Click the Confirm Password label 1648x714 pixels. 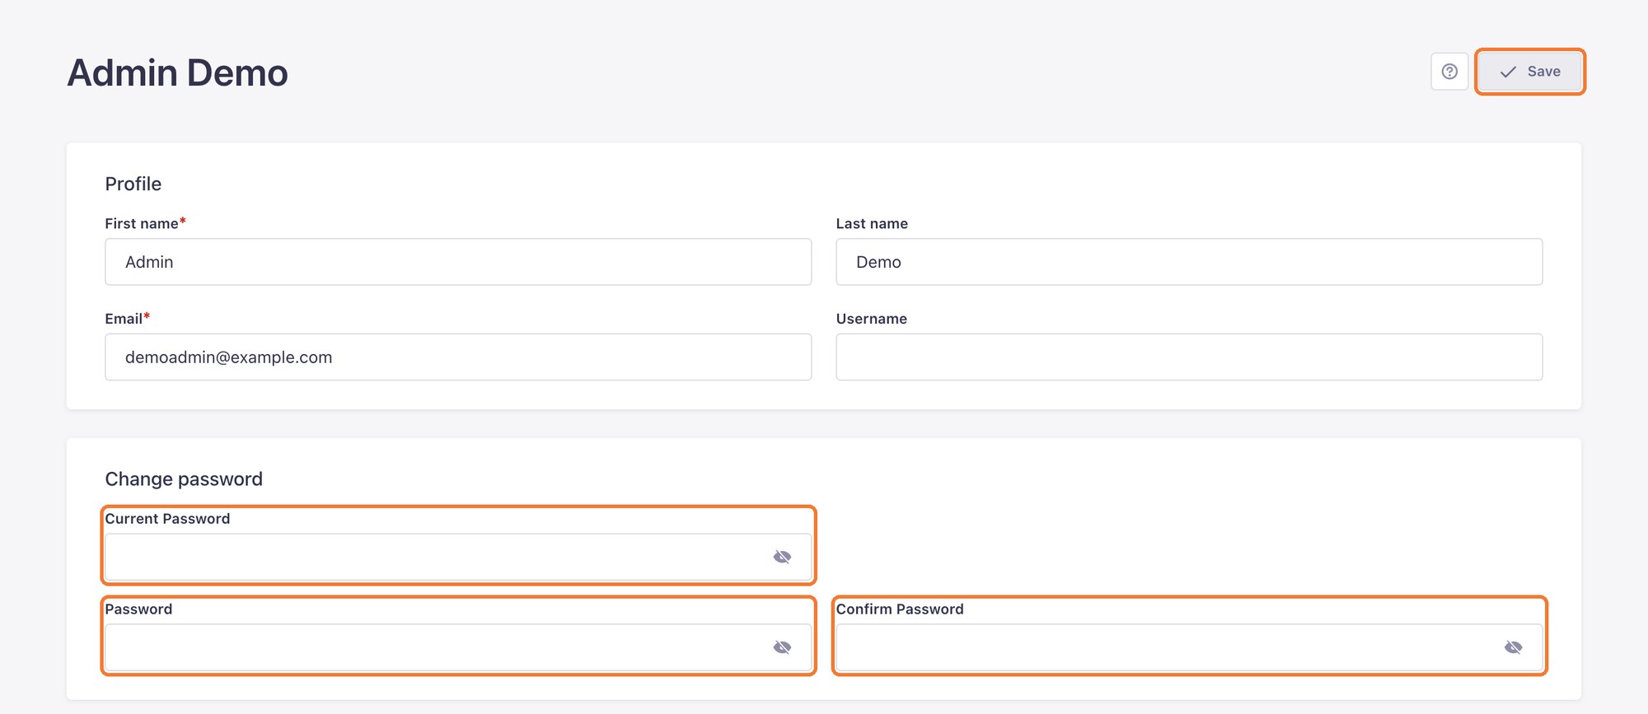coord(900,609)
